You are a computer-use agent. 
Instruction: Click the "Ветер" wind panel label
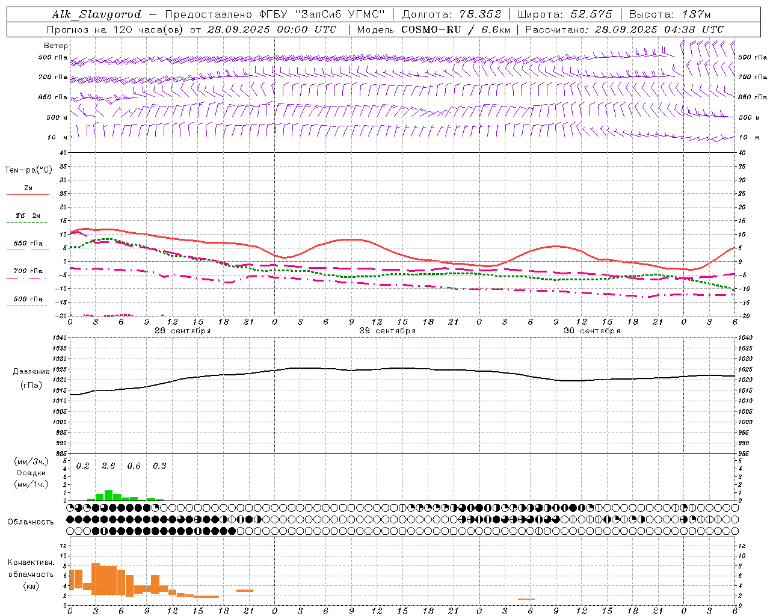tap(56, 46)
